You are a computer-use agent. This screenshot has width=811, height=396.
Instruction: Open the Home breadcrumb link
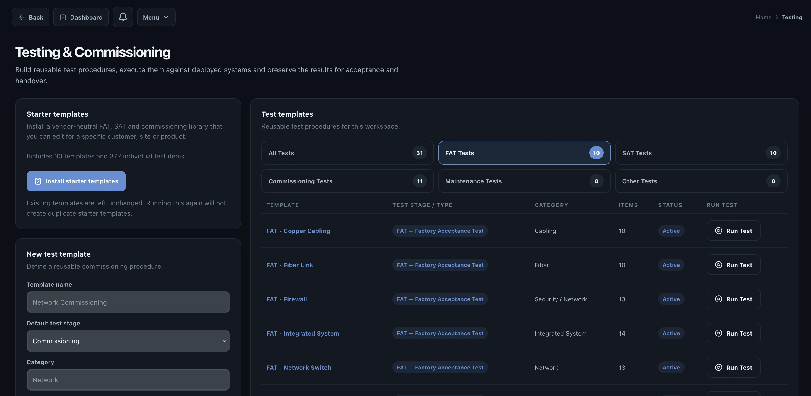(764, 17)
